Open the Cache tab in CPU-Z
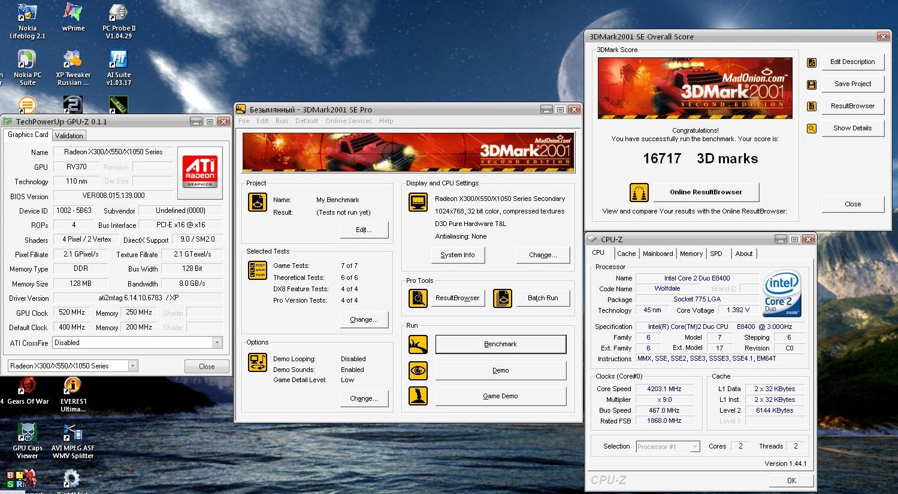 coord(627,254)
